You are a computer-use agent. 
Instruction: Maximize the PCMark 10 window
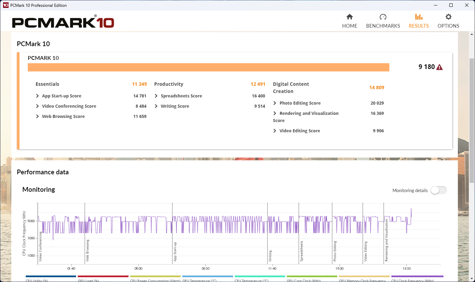pos(451,5)
